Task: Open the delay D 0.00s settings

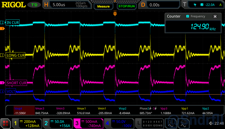Action: coord(159,5)
